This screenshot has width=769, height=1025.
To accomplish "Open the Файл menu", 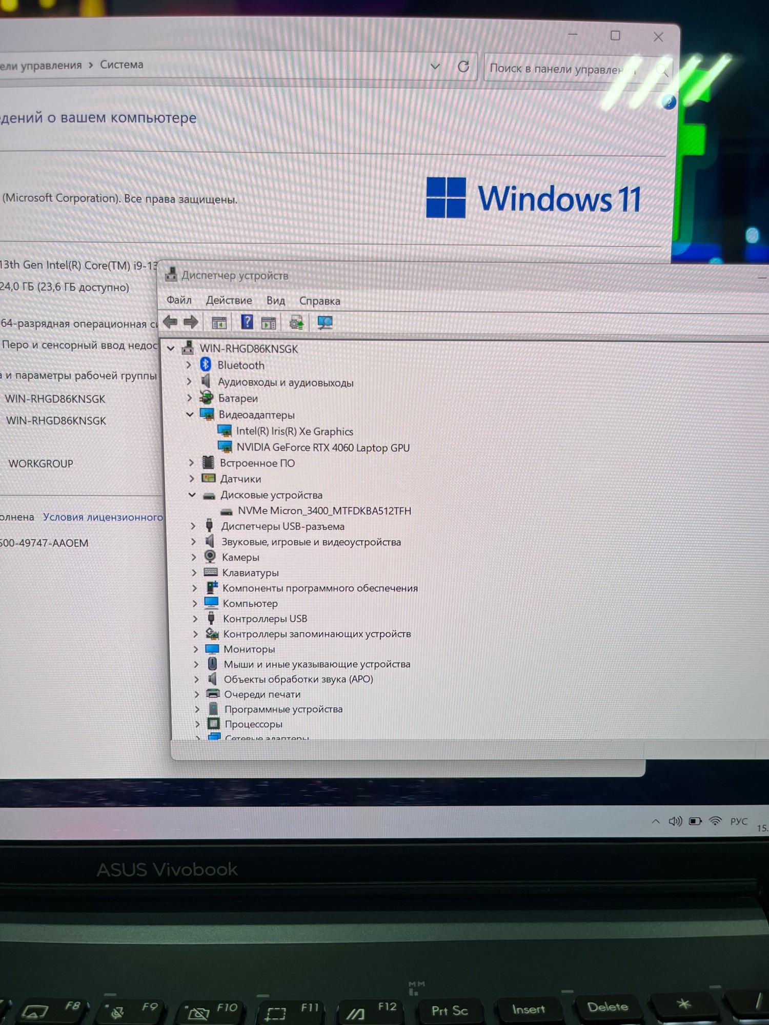I will coord(179,300).
